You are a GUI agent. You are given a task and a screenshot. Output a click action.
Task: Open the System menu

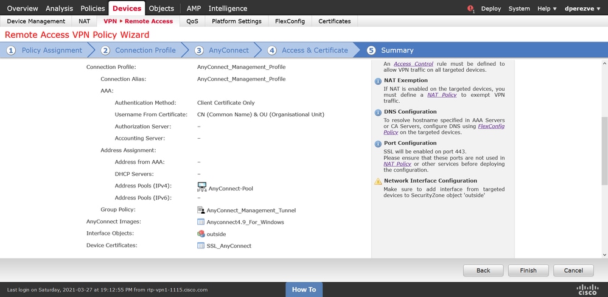pyautogui.click(x=519, y=9)
